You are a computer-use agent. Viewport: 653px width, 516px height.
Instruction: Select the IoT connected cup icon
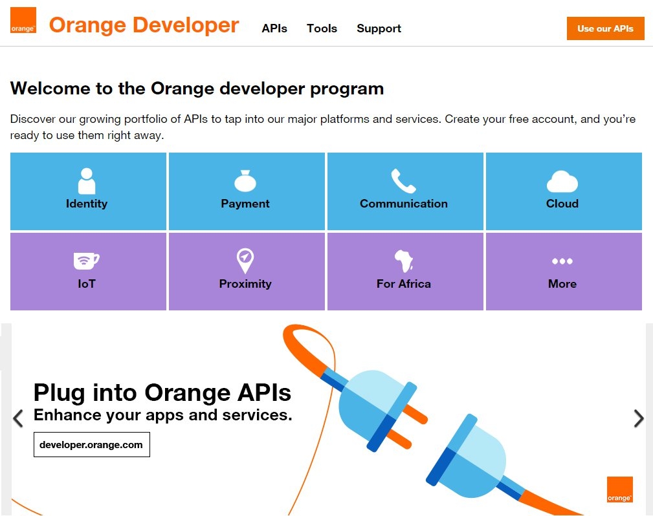[x=86, y=261]
